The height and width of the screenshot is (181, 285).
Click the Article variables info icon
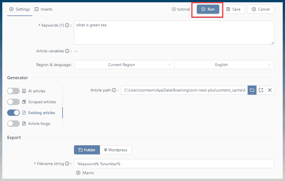(67, 51)
